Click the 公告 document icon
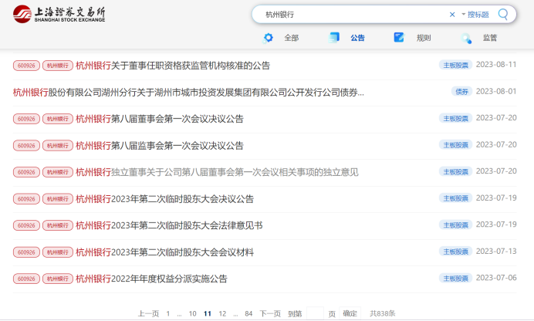Image resolution: width=534 pixels, height=321 pixels. pyautogui.click(x=334, y=37)
